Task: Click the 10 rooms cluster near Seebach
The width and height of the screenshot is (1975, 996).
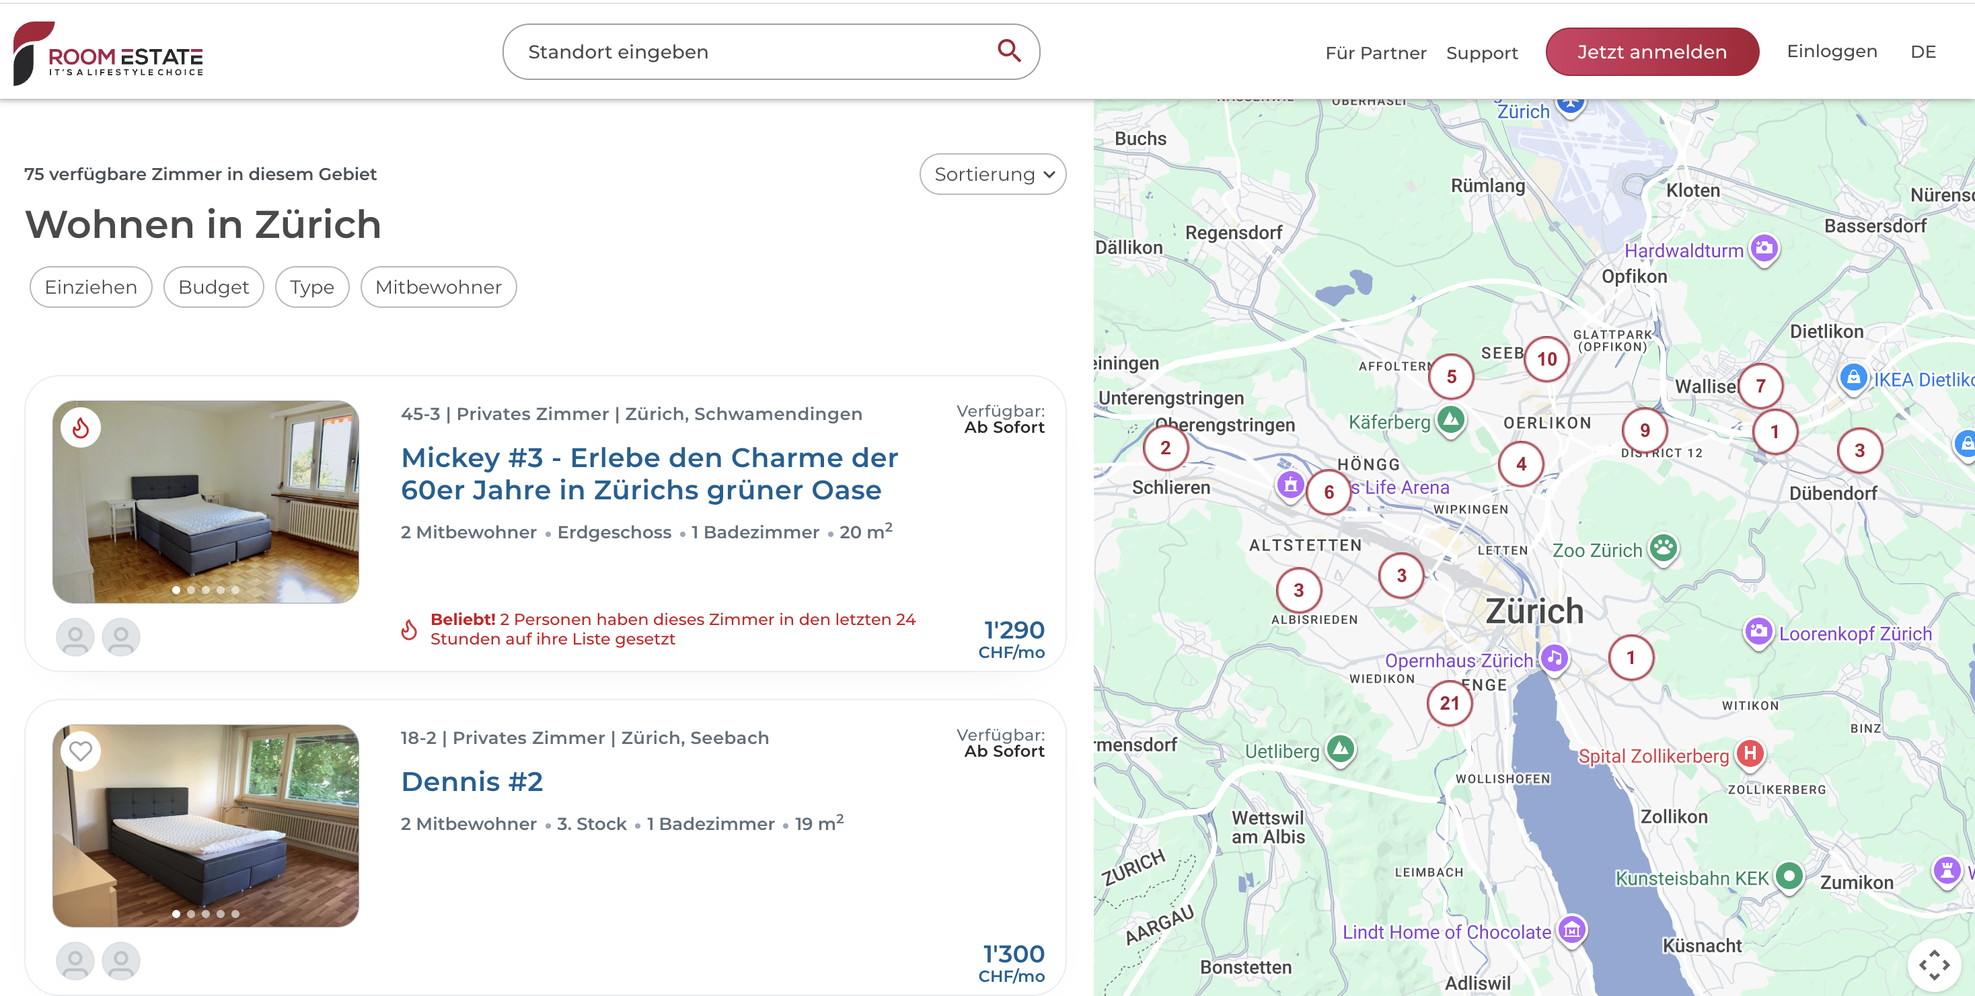Action: 1547,359
